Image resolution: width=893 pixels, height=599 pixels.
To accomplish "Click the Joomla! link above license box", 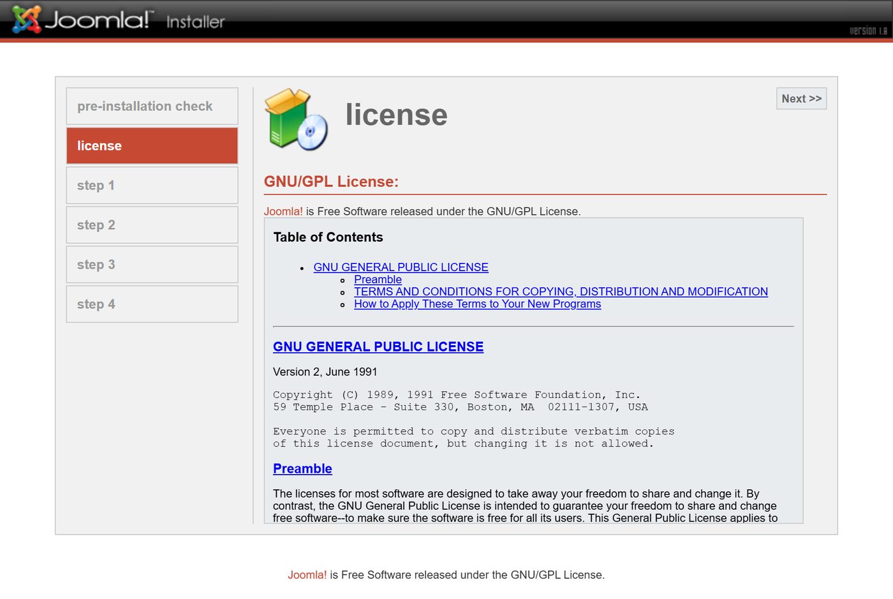I will [283, 211].
